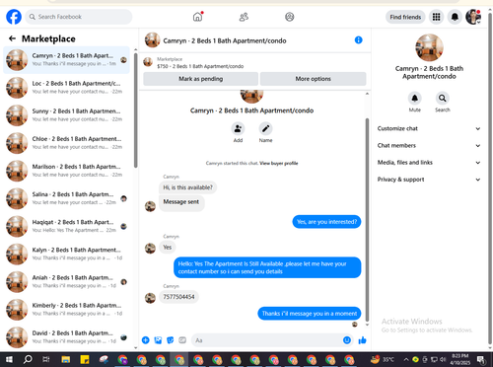493x367 pixels.
Task: Click the More options button
Action: [x=313, y=79]
